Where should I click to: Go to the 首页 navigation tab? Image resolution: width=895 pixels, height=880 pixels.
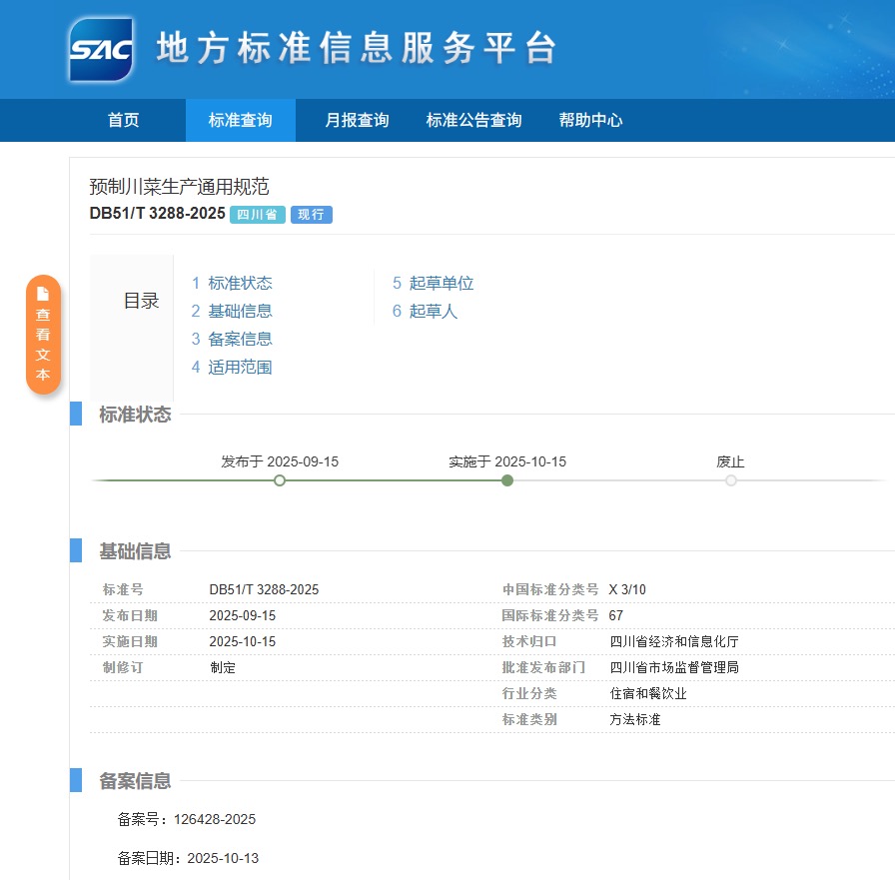[124, 120]
